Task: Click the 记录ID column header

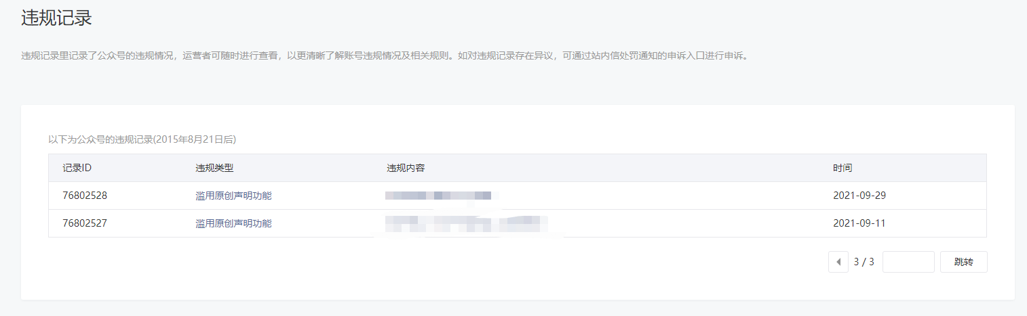Action: pos(77,168)
